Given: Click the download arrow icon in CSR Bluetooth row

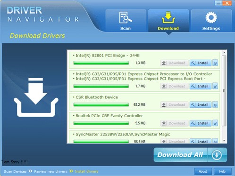Looking at the screenshot, I should click(164, 104).
